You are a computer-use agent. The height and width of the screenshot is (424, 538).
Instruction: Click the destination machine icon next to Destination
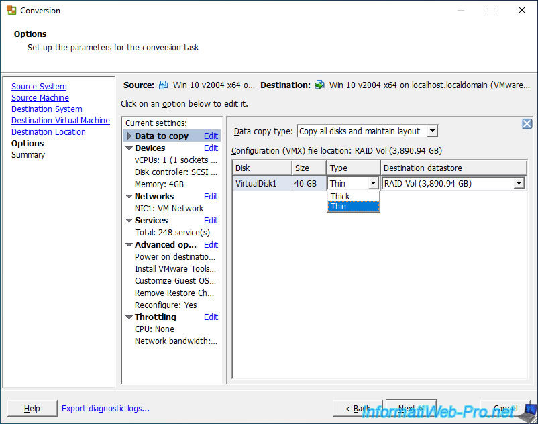[x=319, y=85]
